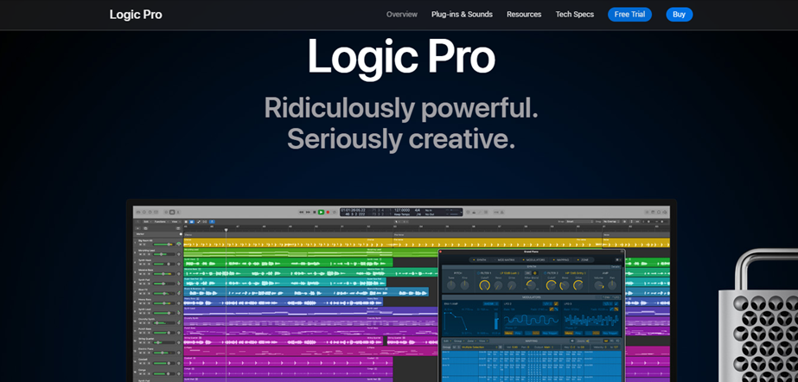This screenshot has width=798, height=382.
Task: Click the Free Trial button
Action: tap(629, 15)
